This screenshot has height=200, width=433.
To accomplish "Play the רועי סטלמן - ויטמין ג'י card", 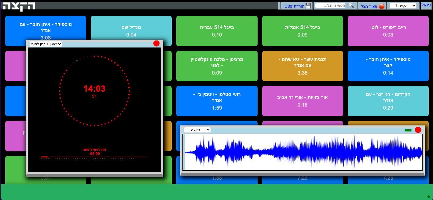I will click(x=217, y=101).
